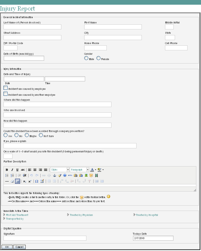Click the anchor icon in editor toolbar
This screenshot has height=251, width=201.
click(54, 176)
